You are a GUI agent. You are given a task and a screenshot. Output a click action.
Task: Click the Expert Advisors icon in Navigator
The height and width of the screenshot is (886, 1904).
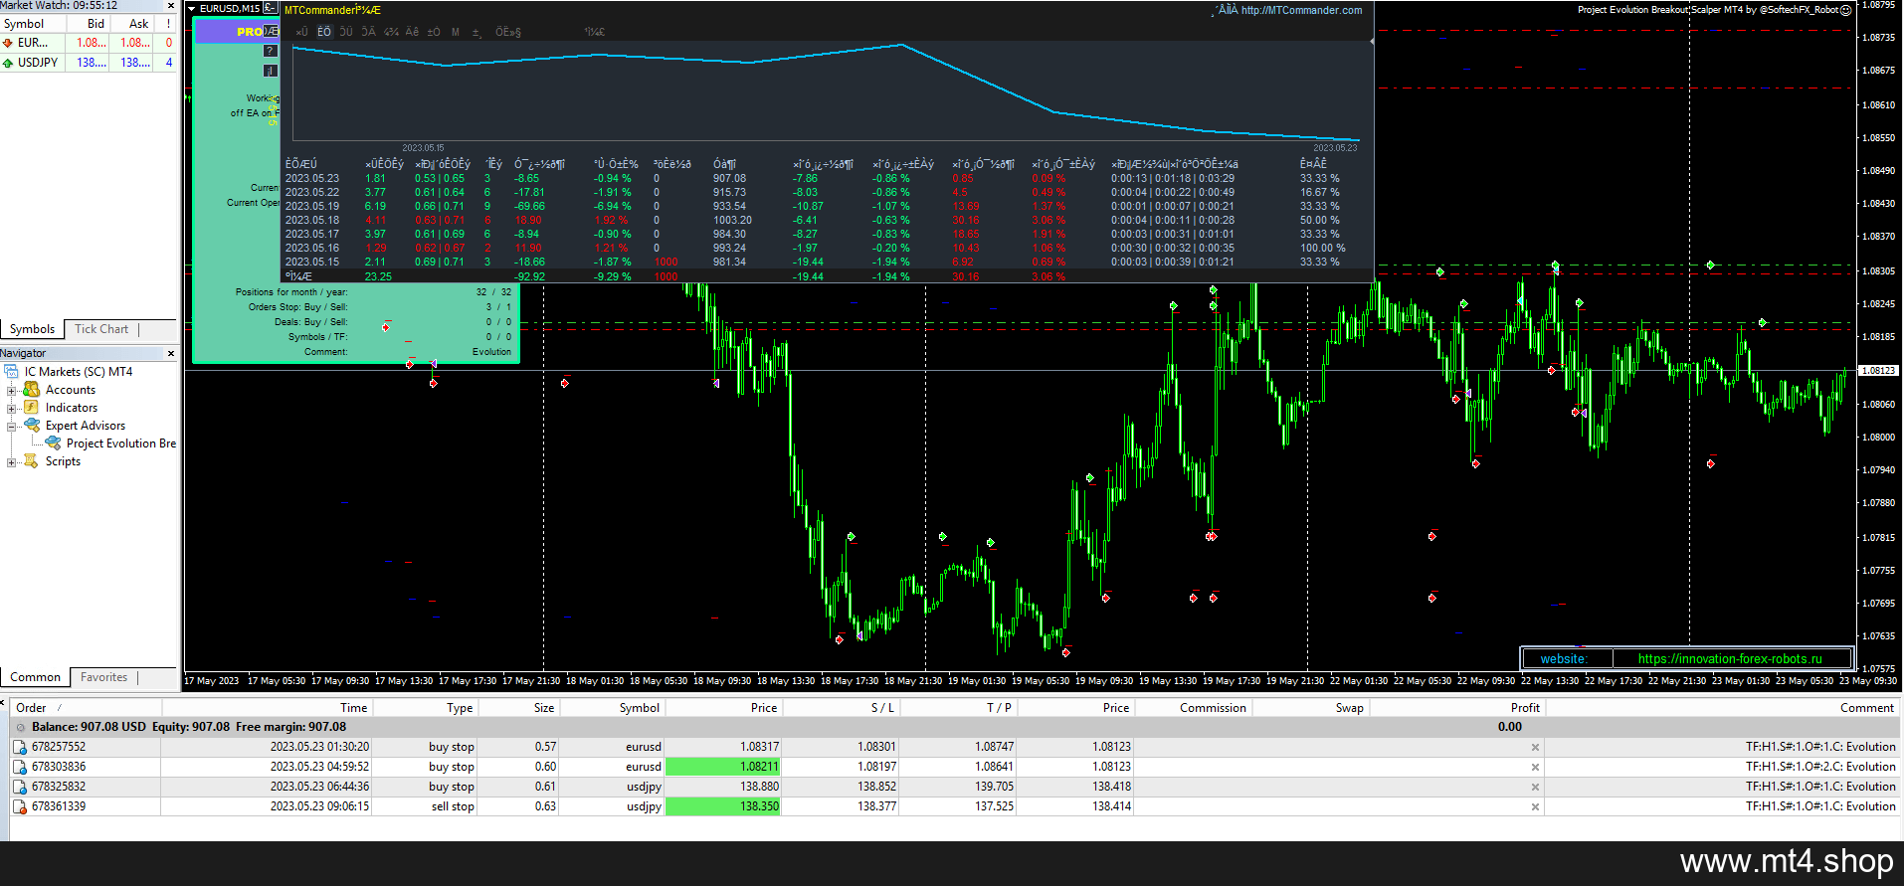click(32, 425)
